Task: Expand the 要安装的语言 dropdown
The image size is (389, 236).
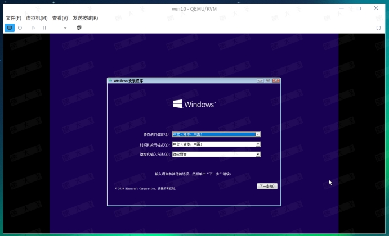Action: click(258, 135)
